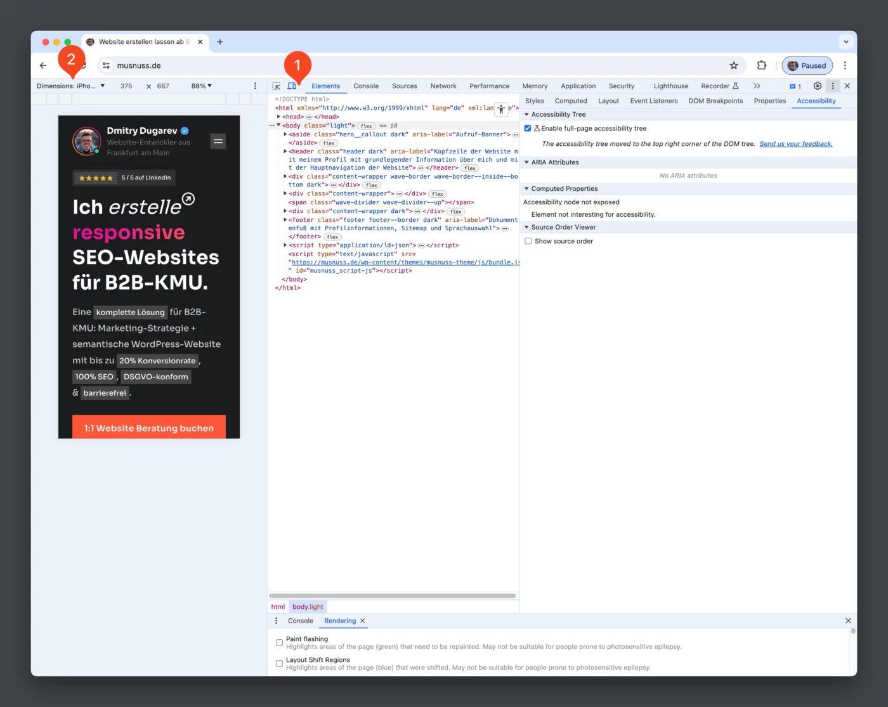888x707 pixels.
Task: Switch to the Console tab in top bar
Action: pyautogui.click(x=366, y=86)
